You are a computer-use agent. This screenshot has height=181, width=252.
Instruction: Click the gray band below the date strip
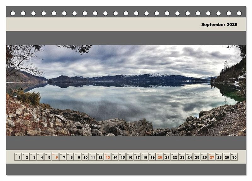pyautogui.click(x=126, y=169)
